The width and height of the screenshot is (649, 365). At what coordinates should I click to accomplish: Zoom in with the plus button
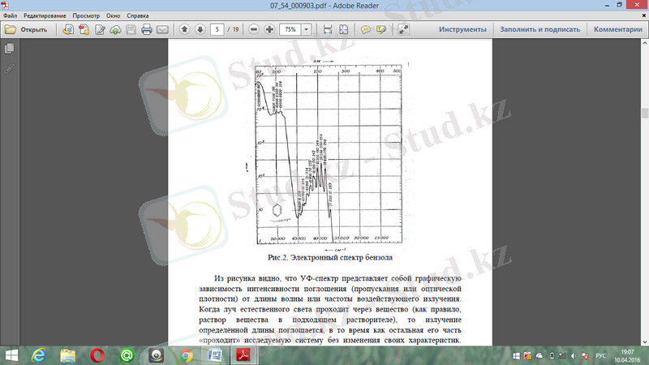[269, 29]
